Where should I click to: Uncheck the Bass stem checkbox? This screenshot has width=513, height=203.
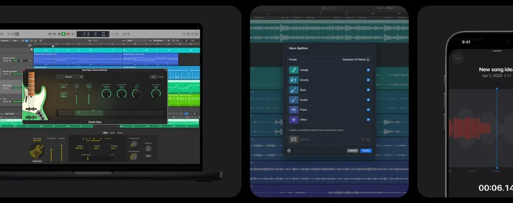[x=368, y=90]
